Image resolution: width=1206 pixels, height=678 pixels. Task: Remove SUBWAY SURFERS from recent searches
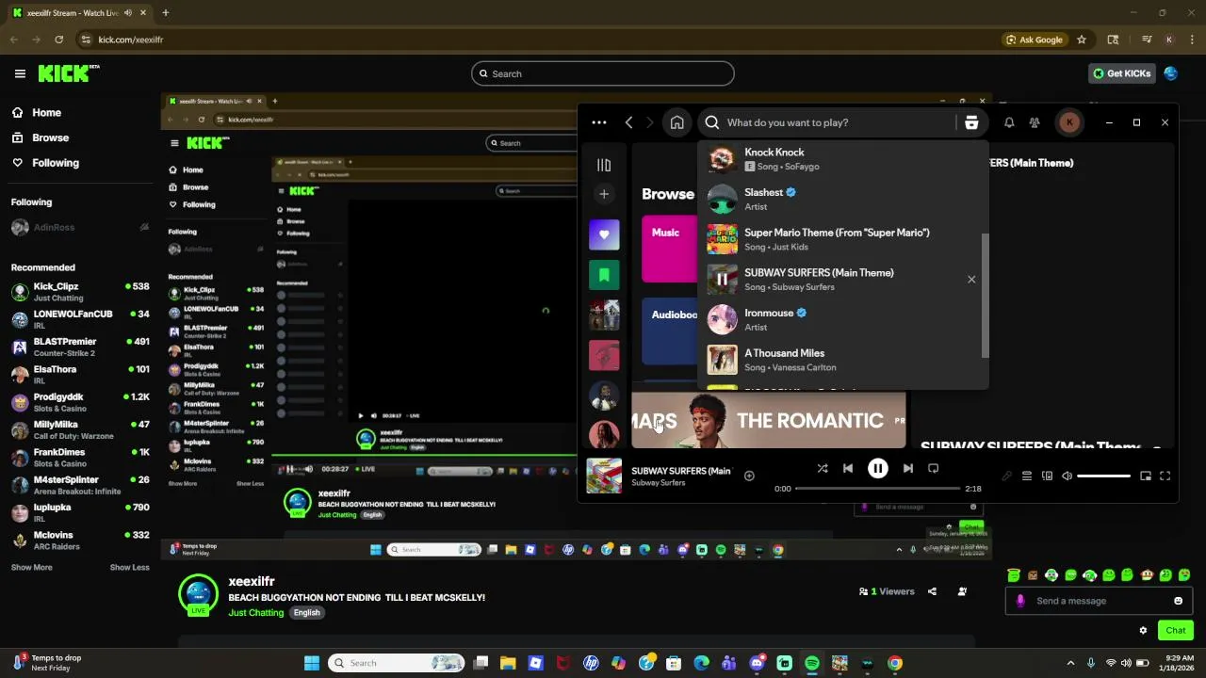(971, 279)
